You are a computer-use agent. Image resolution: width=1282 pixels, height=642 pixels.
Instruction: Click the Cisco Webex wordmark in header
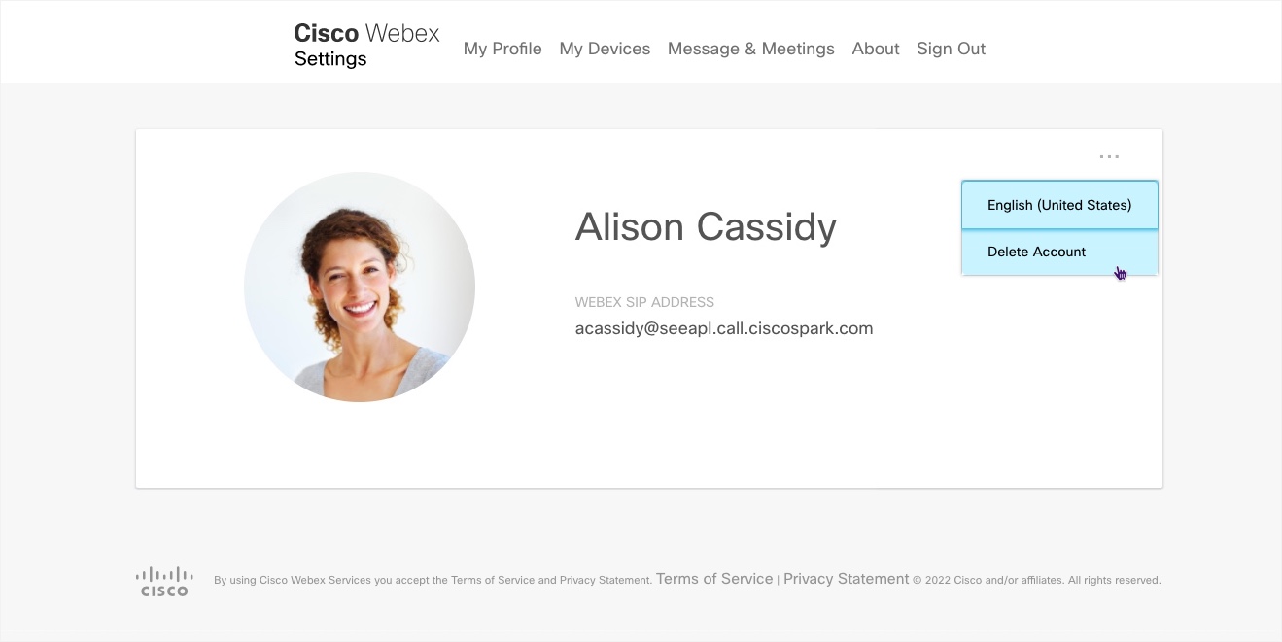[366, 33]
